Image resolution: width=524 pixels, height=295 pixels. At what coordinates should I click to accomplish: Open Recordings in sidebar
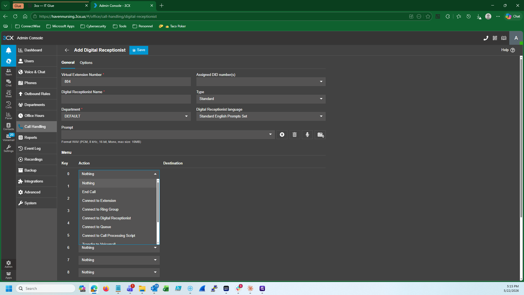pos(37,160)
